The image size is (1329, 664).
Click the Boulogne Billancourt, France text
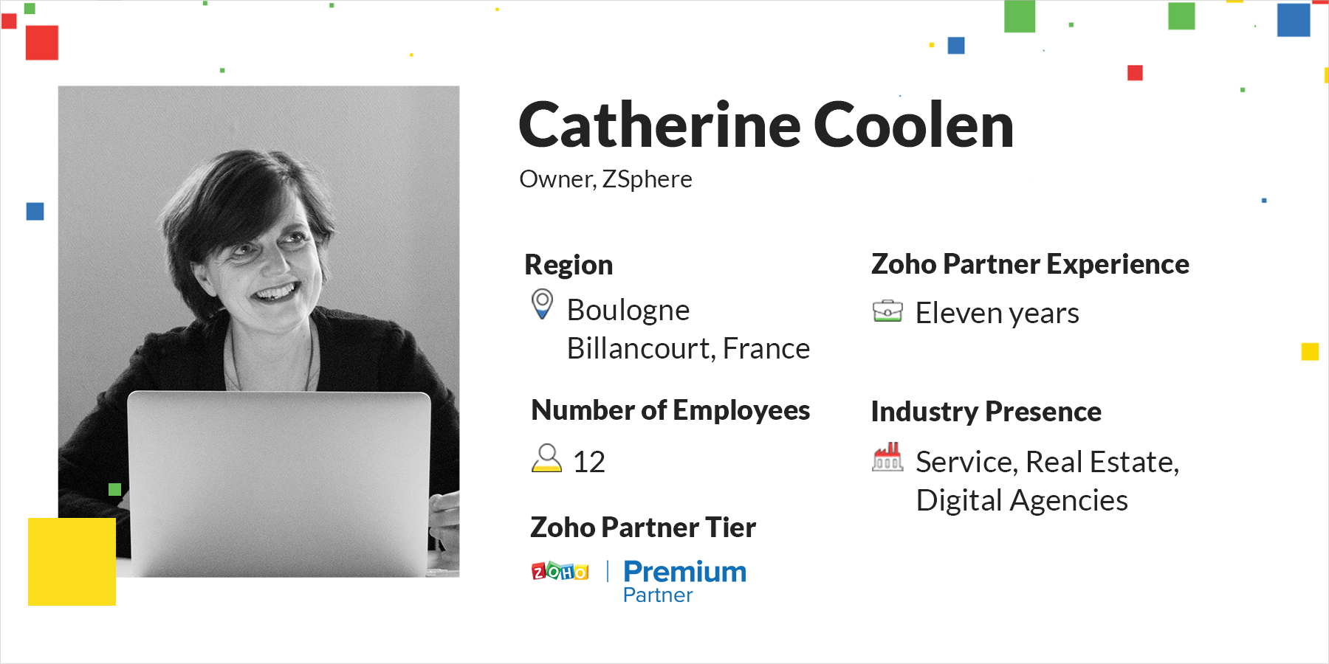[687, 329]
